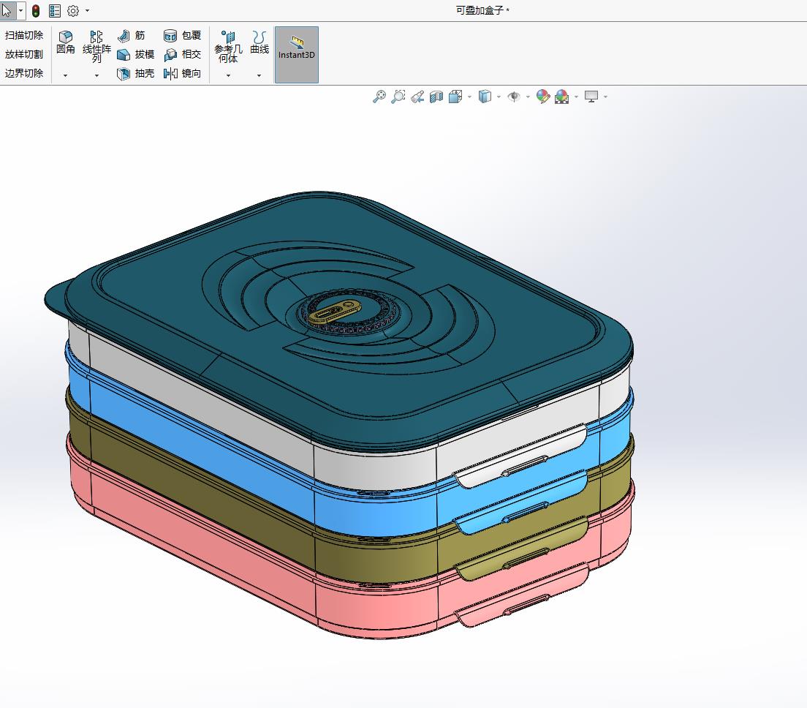Click Apply Scene icon
This screenshot has height=708, width=807.
pos(562,97)
